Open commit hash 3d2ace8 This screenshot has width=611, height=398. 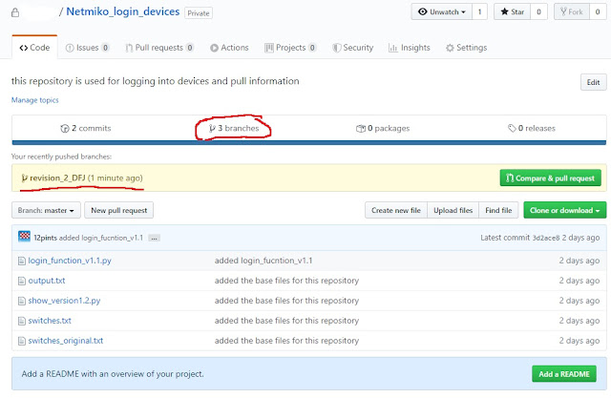tap(545, 238)
